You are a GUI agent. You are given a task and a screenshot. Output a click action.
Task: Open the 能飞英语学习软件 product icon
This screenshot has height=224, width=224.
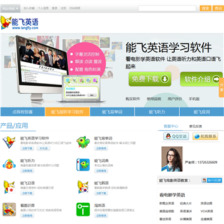click(9, 142)
